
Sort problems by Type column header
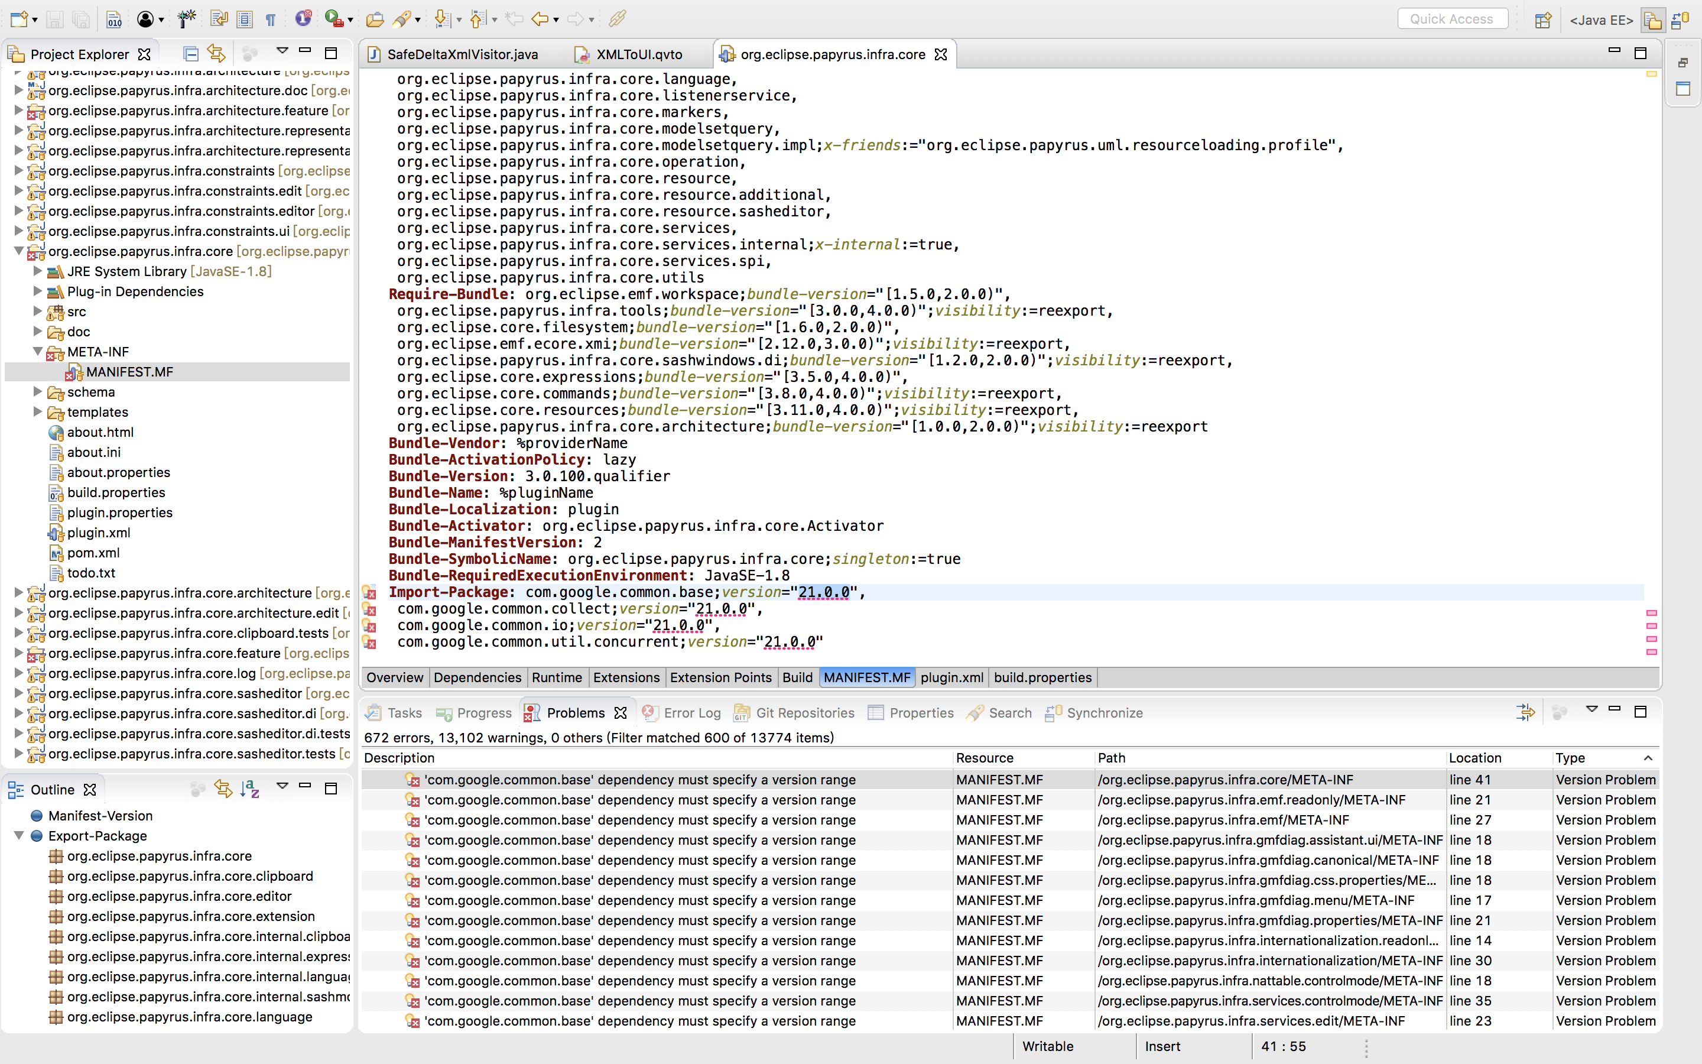tap(1606, 758)
